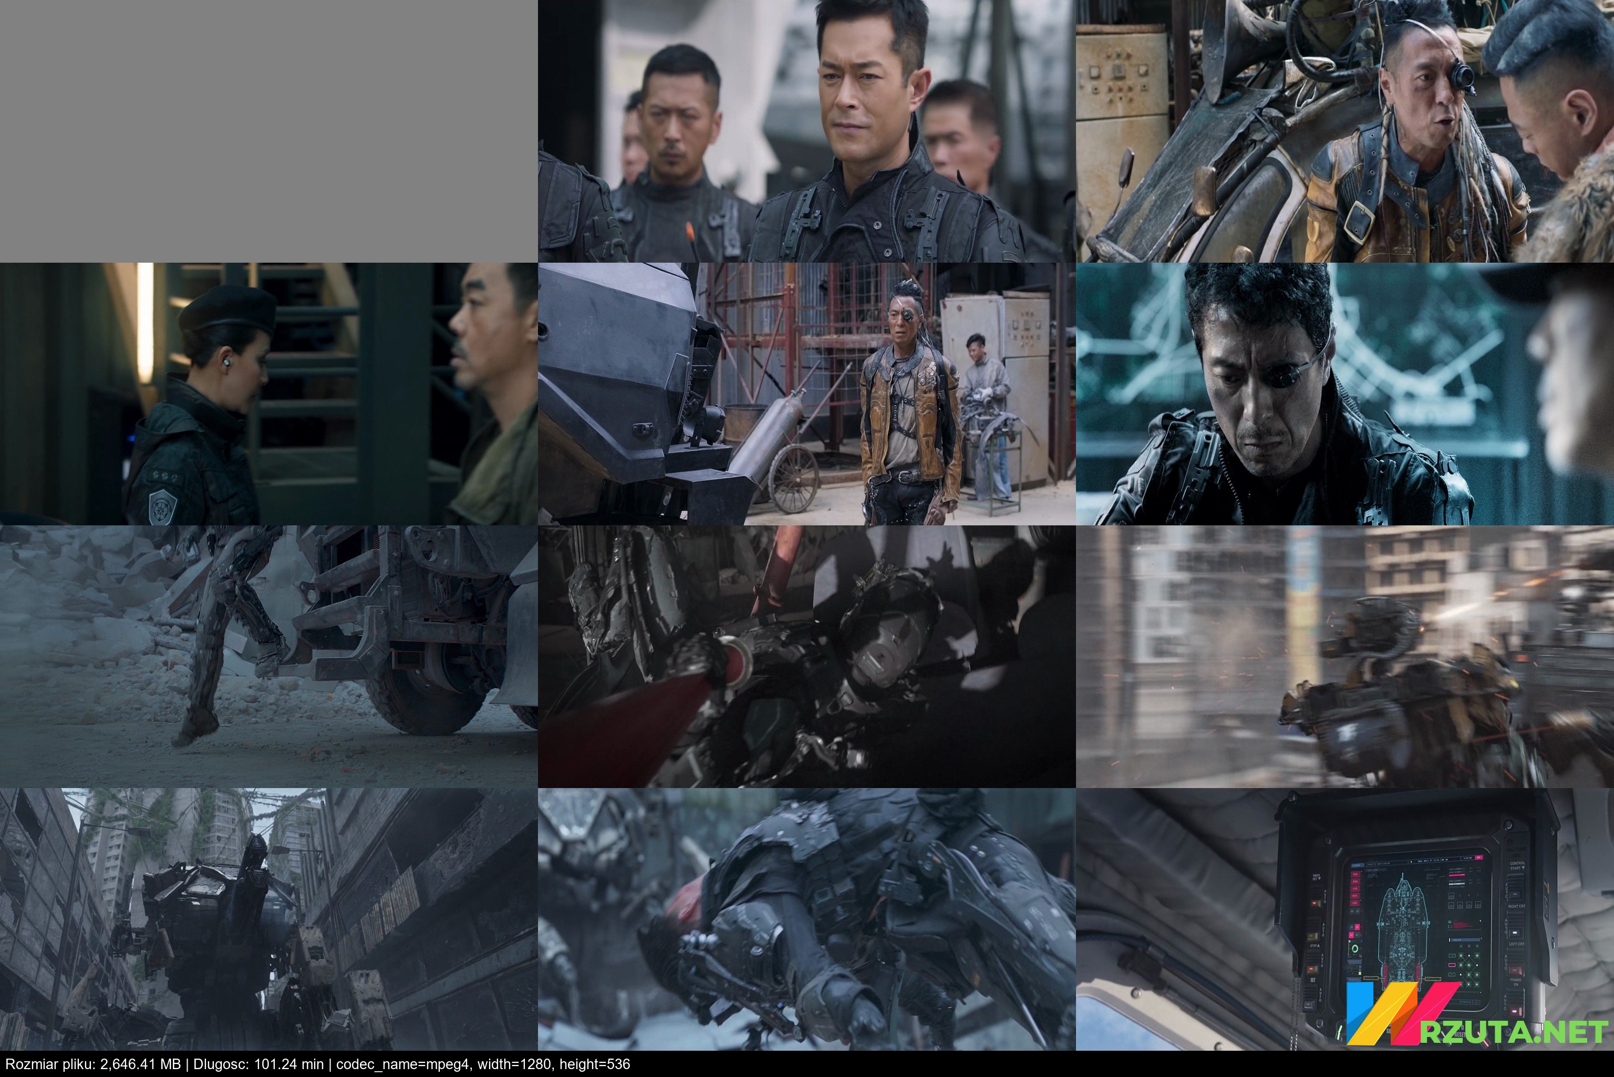Image resolution: width=1614 pixels, height=1077 pixels.
Task: Click the 'codec_name=mpeg4' label
Action: click(x=402, y=1064)
